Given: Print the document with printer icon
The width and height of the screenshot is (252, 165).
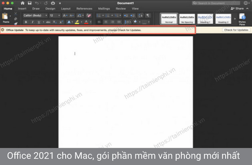Looking at the screenshot, I should 53,3.
